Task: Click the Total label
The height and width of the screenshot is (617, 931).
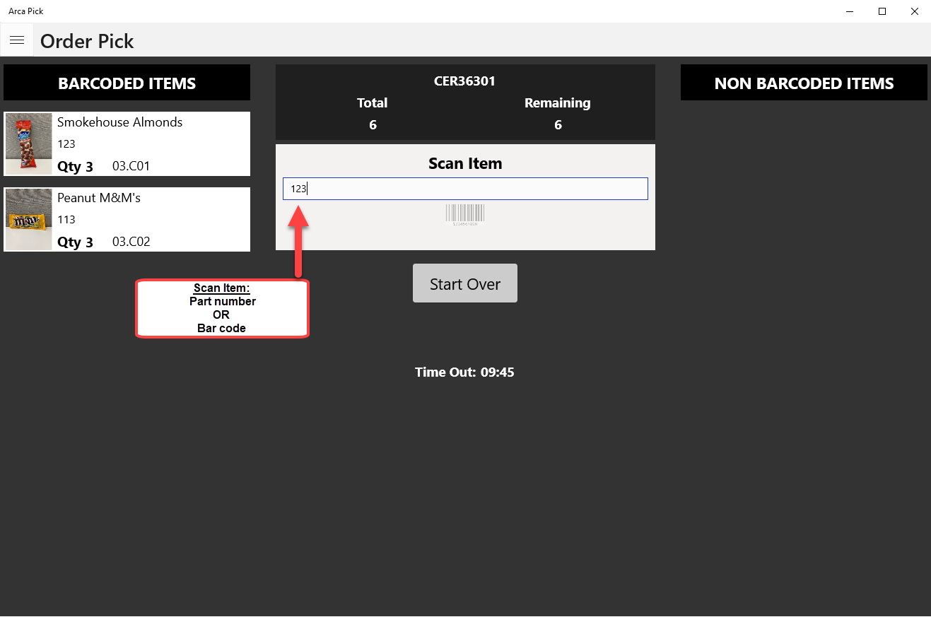Action: pyautogui.click(x=373, y=103)
